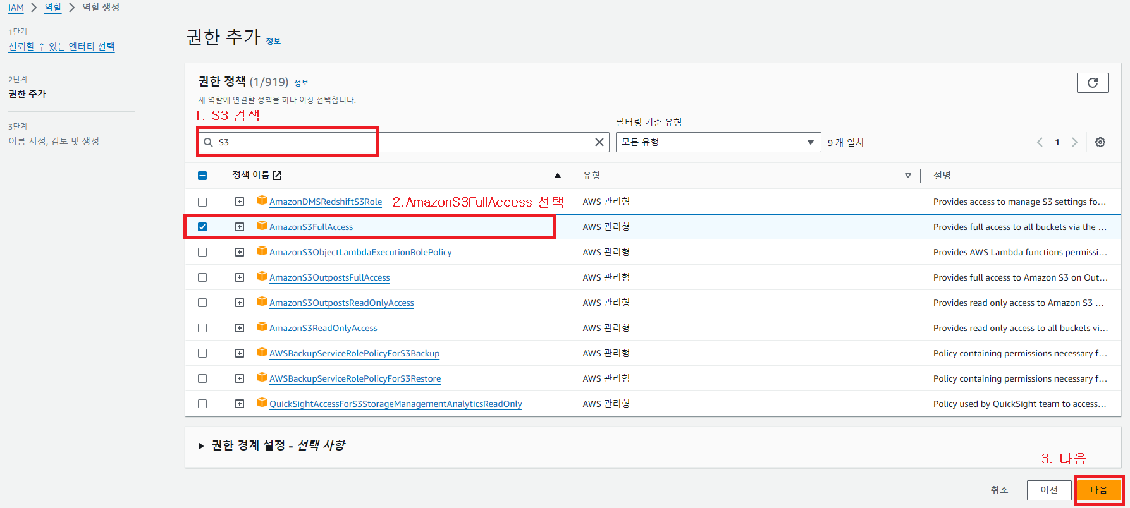This screenshot has width=1130, height=508.
Task: Click the 설명 column header
Action: point(942,175)
